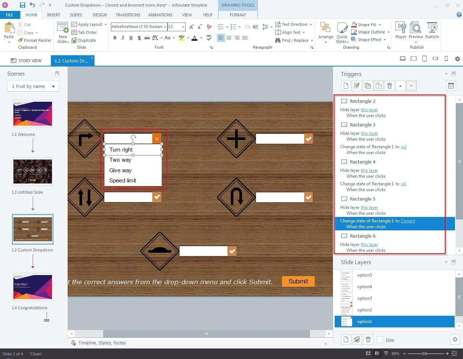Center align the text

(x=229, y=38)
